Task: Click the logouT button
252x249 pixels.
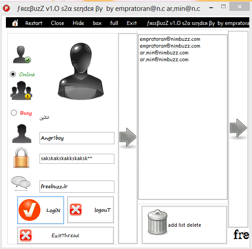Action: click(90, 210)
